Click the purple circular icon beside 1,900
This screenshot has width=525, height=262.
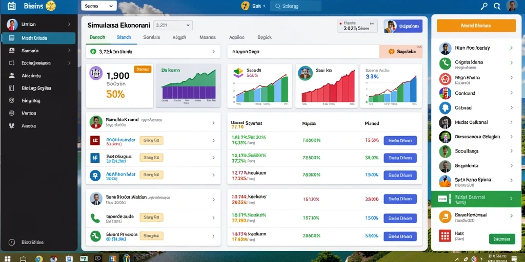point(96,73)
